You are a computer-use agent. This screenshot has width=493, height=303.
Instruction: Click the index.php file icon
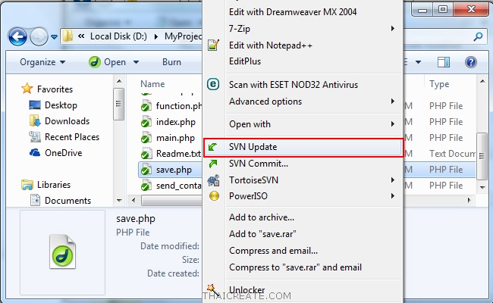point(146,122)
